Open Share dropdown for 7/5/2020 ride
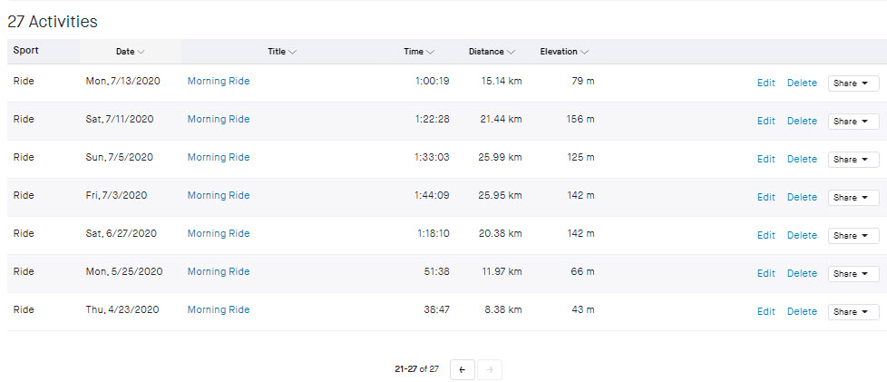The height and width of the screenshot is (382, 887). coord(853,160)
